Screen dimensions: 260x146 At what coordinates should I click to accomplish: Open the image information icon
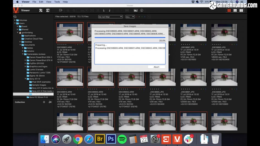(x=142, y=10)
